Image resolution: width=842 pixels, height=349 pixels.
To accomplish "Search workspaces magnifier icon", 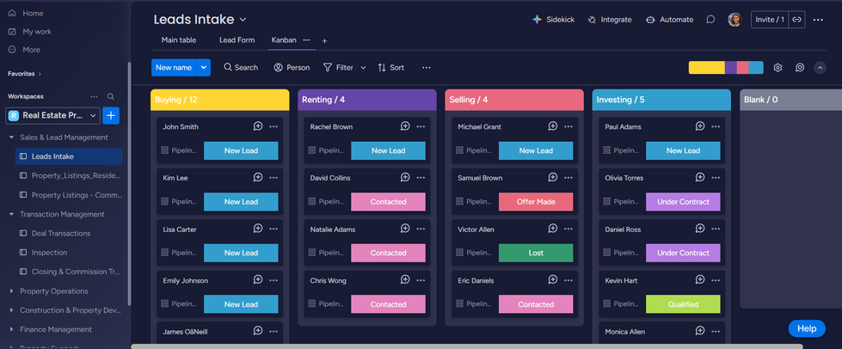I will [x=111, y=96].
